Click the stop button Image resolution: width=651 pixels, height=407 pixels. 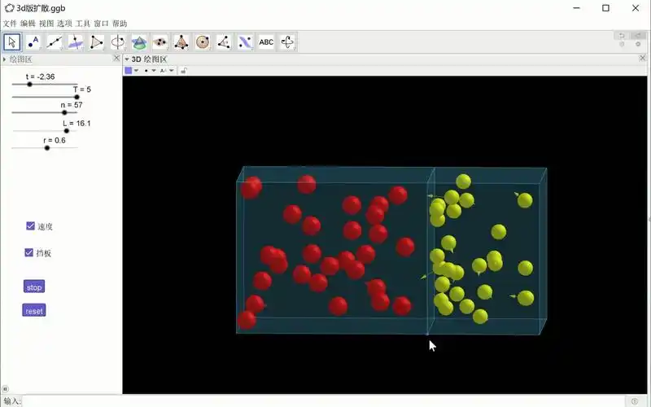(34, 287)
